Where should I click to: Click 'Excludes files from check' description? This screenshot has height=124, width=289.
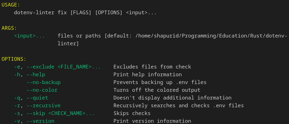click(x=152, y=67)
